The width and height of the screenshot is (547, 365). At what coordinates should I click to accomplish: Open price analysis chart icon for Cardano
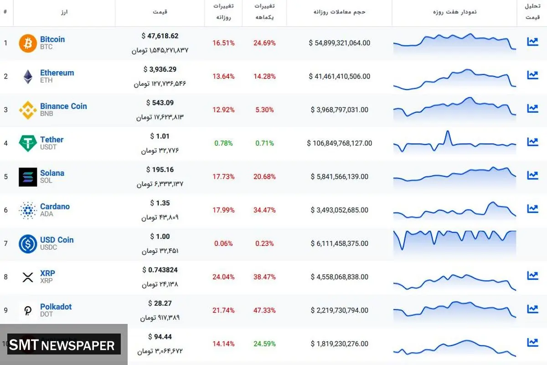click(532, 209)
